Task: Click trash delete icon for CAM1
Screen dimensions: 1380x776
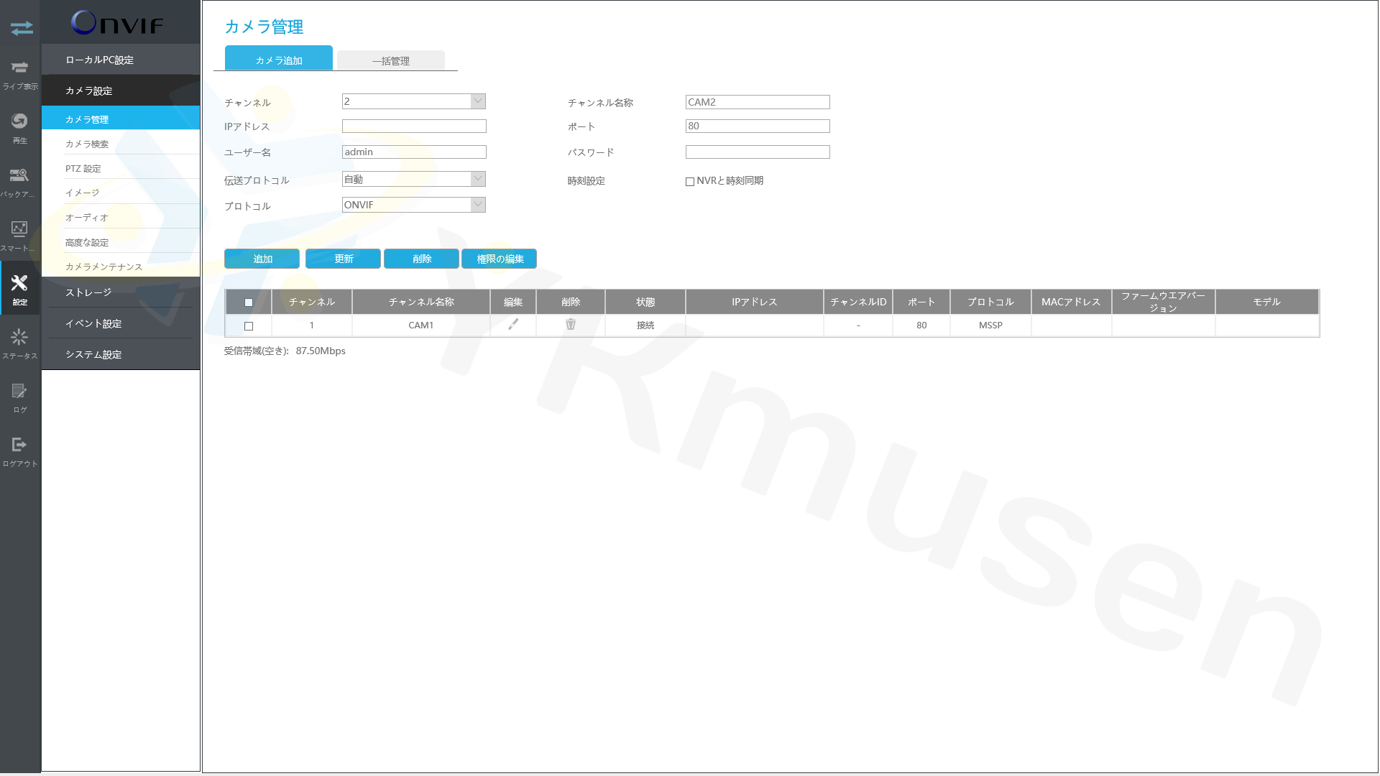Action: point(571,325)
